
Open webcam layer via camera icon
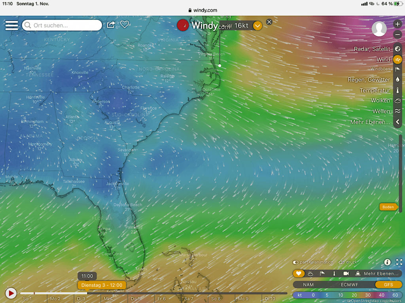[x=346, y=273]
